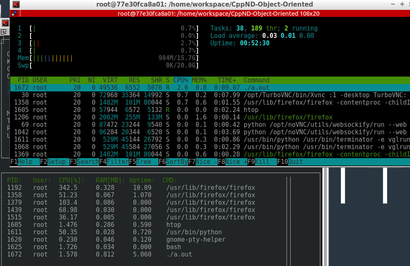Click the Terminator grid icon in red titlebar
The image size is (410, 266).
(14, 13)
